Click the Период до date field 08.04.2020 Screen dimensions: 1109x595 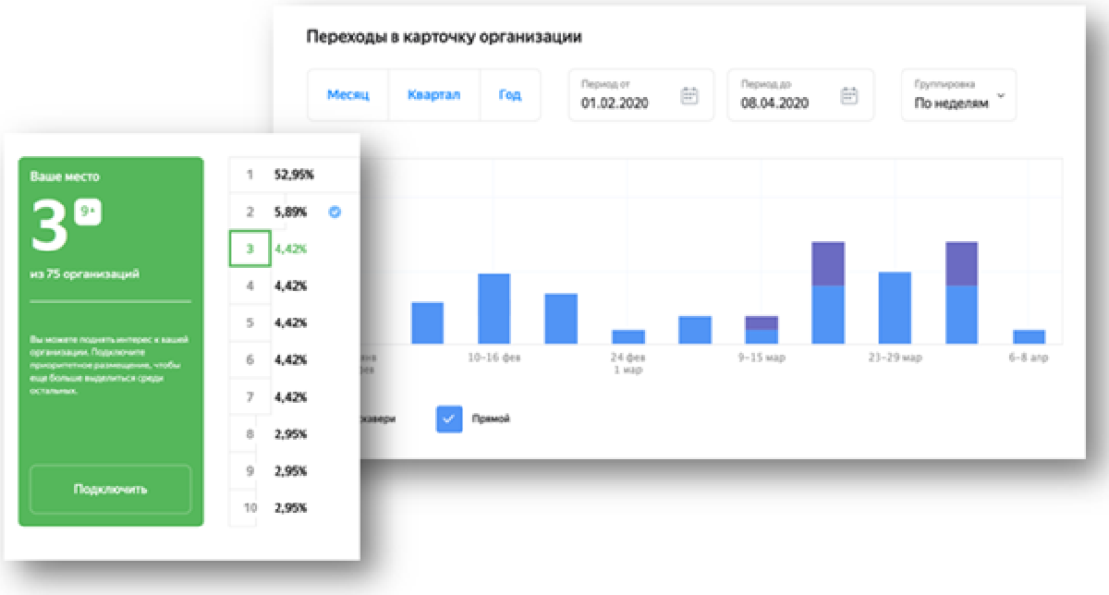pos(787,103)
